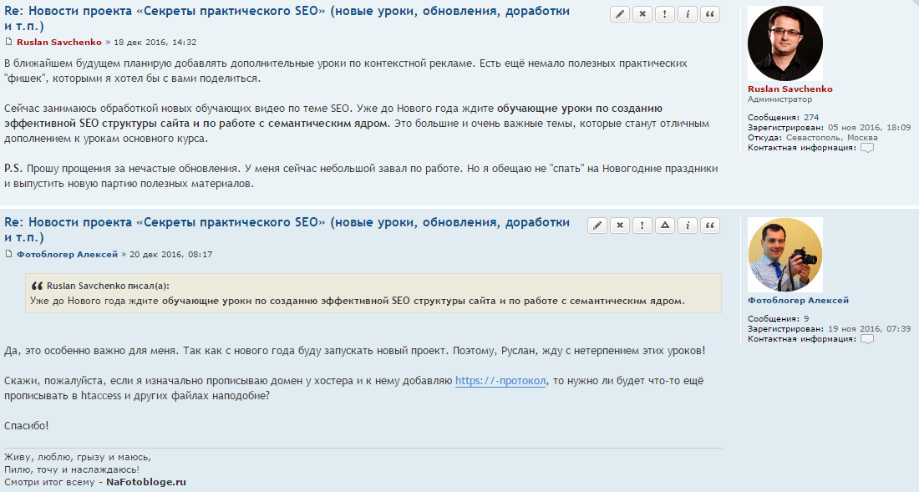
Task: Open contact info bubble for Фотоблогер Алексей
Action: point(867,339)
